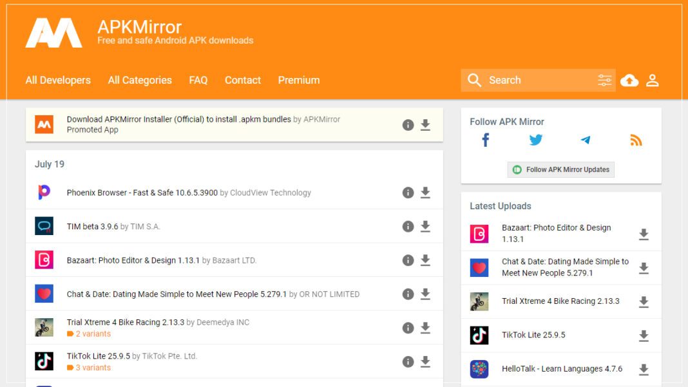Open HelloTalk - Learn Languages 4.7.6
The height and width of the screenshot is (387, 688).
562,368
